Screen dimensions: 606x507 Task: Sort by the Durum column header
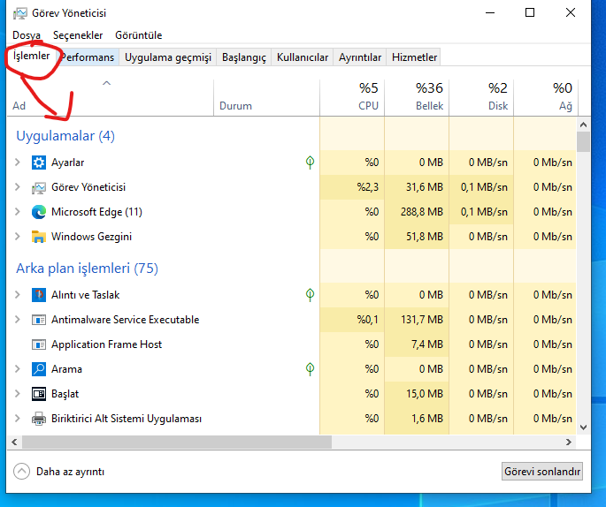click(x=266, y=98)
